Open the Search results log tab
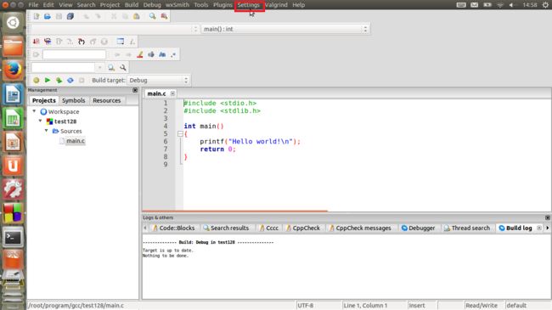 pos(226,228)
